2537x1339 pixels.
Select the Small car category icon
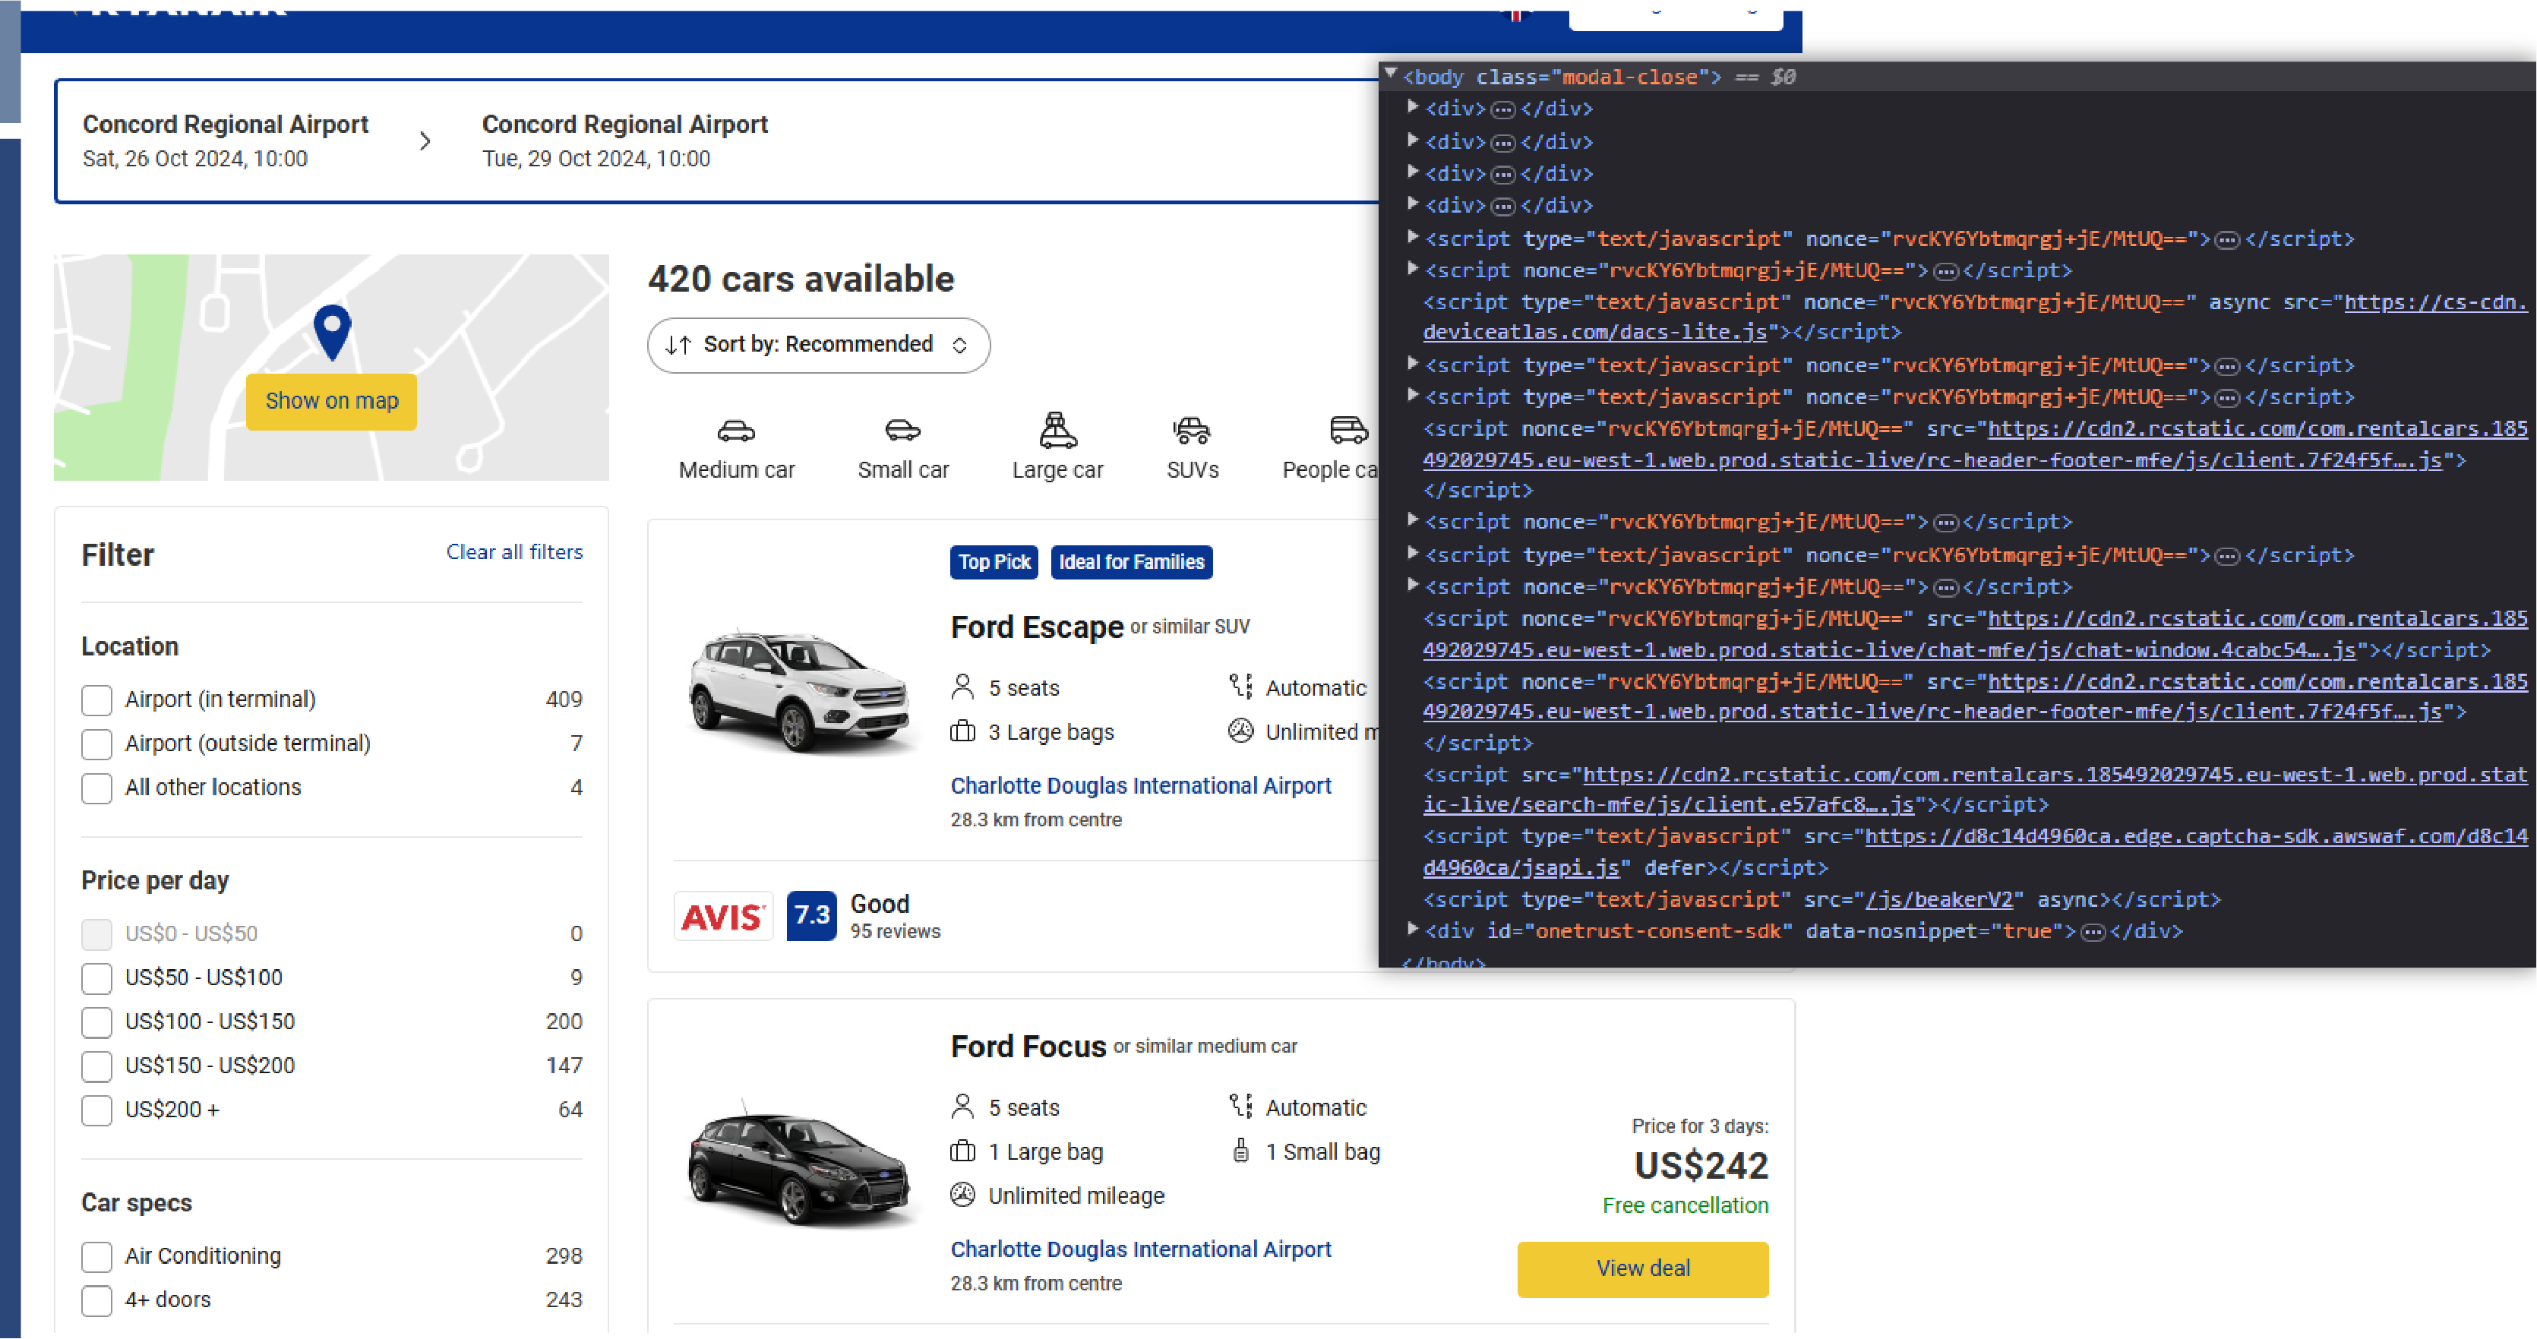tap(902, 430)
